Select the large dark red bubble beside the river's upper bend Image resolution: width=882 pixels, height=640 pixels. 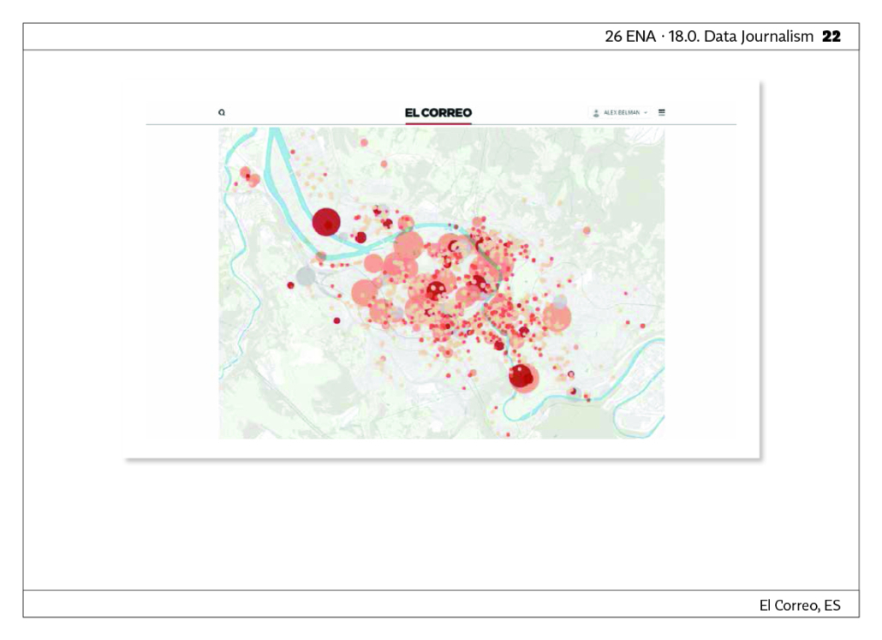(326, 222)
